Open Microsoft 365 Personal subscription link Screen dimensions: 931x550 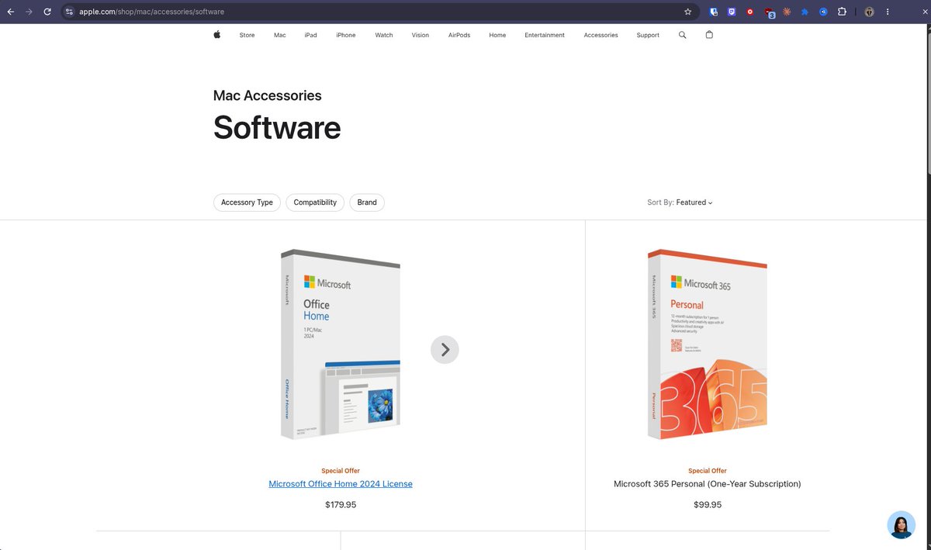(708, 484)
